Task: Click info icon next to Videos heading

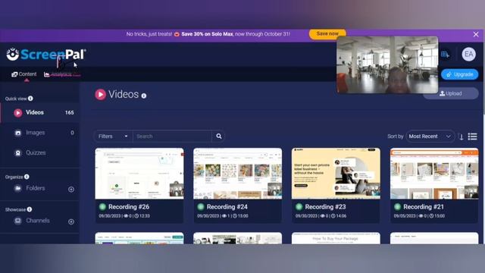Action: pos(144,96)
